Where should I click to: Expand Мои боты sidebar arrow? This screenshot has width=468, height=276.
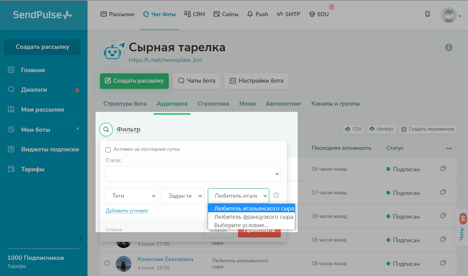point(78,129)
